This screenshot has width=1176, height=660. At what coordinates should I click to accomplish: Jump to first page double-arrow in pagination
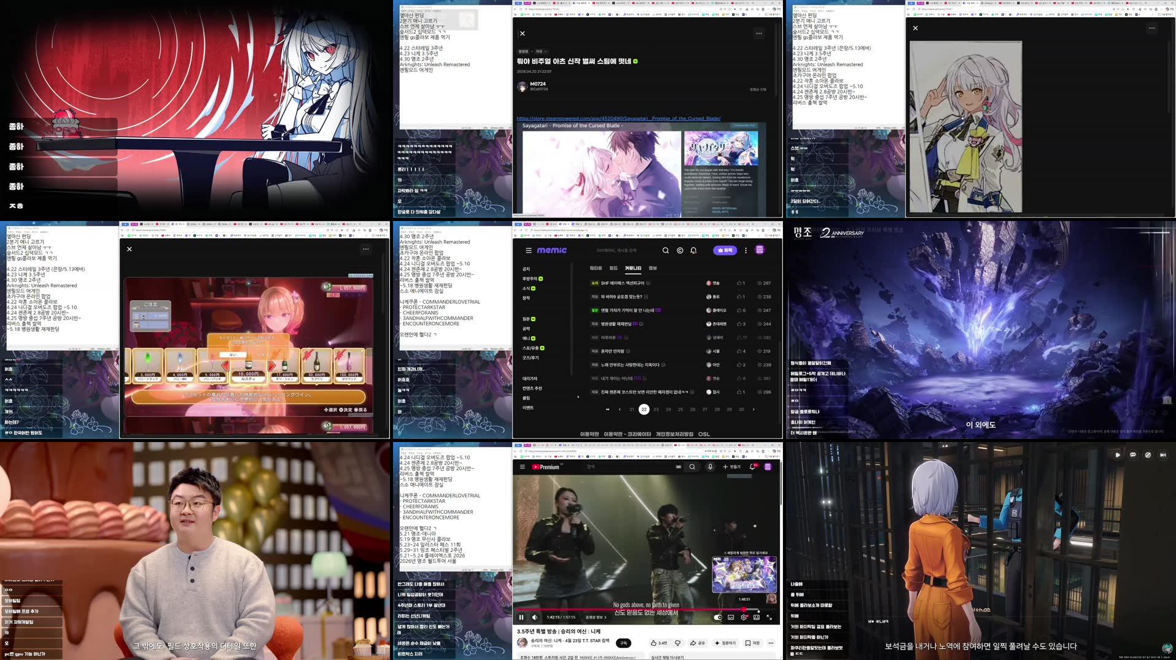[607, 410]
